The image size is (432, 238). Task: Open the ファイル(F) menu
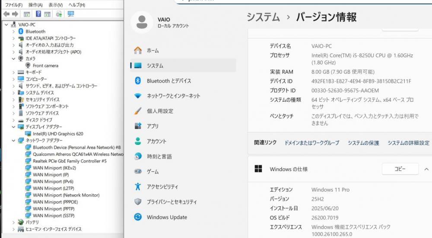pyautogui.click(x=14, y=5)
